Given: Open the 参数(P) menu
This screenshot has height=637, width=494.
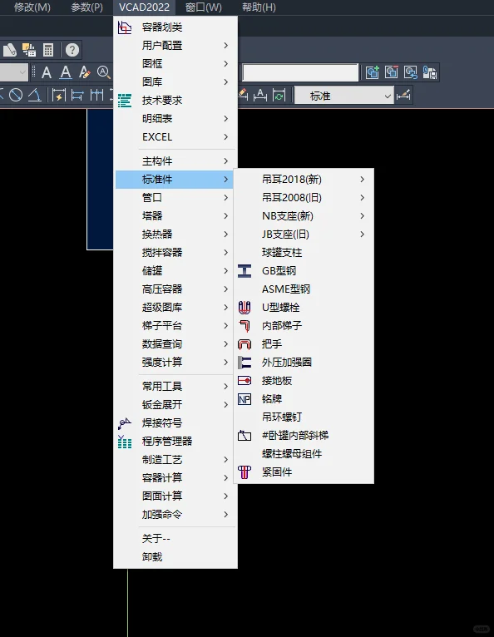Looking at the screenshot, I should (x=87, y=7).
